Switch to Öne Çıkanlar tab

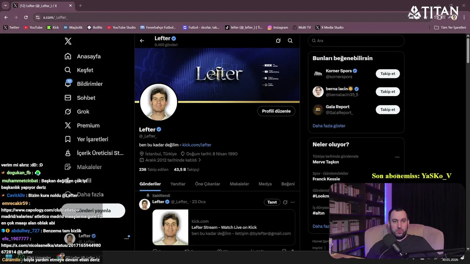pos(207,184)
